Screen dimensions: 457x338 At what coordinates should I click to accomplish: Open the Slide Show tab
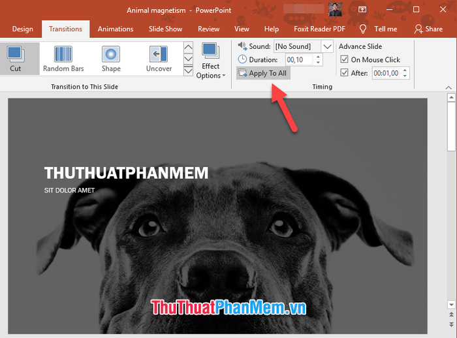coord(166,29)
